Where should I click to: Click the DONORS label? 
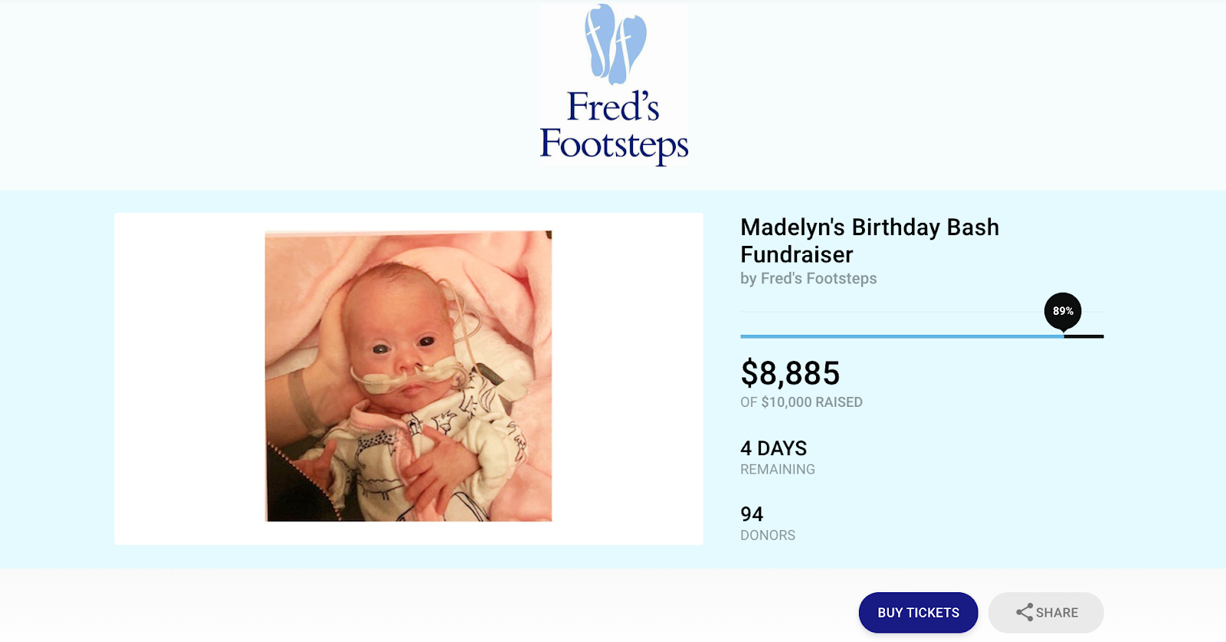[x=767, y=536]
